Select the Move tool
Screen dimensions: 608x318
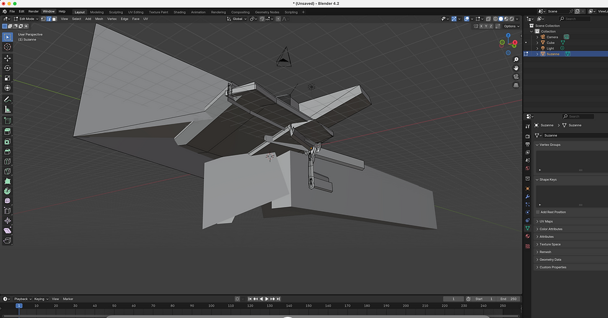7,58
